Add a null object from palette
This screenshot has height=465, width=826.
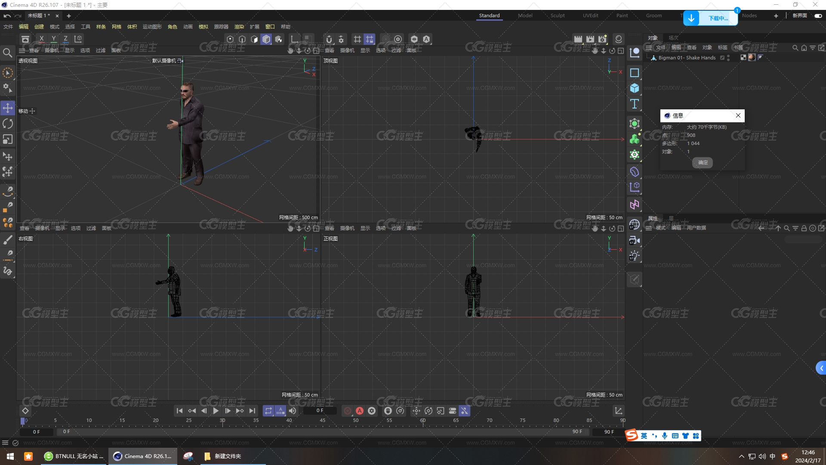635,53
